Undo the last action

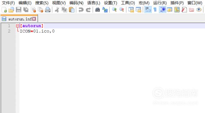pyautogui.click(x=81, y=10)
